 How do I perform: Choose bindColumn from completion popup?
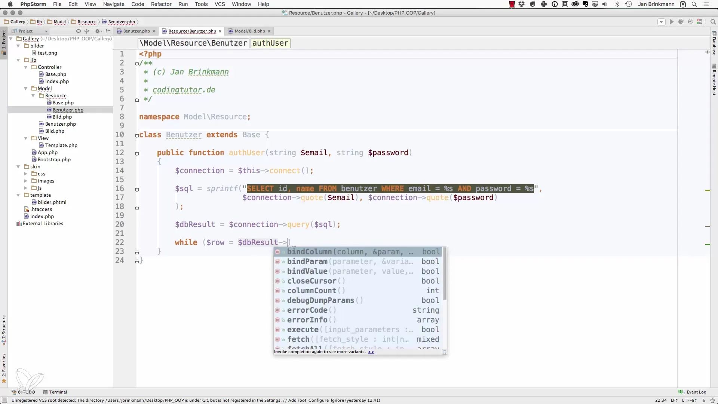click(358, 252)
